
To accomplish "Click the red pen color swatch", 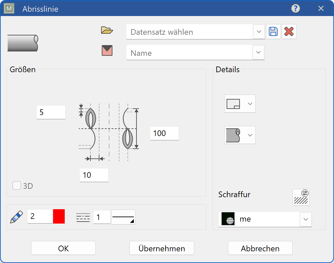I will click(59, 217).
